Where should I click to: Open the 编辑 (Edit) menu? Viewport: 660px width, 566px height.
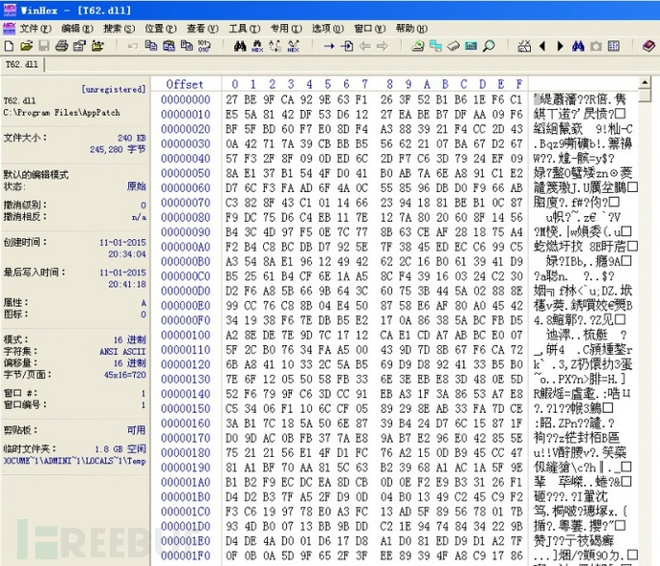tap(77, 29)
